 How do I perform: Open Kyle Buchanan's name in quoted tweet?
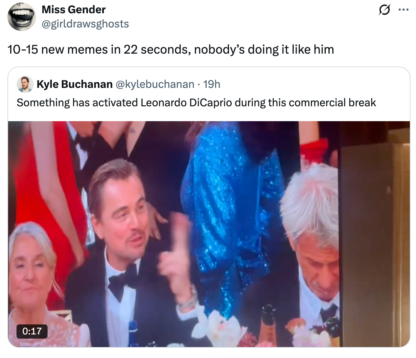(74, 84)
